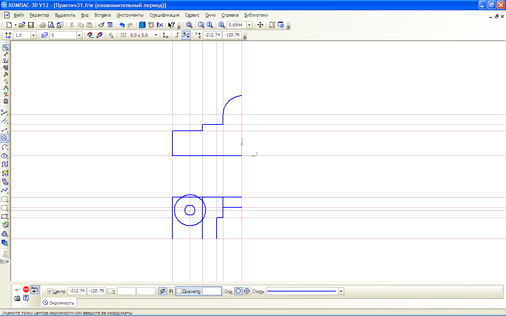Screen dimensions: 506x316
Task: Switch input to radius mode R
Action: 171,292
